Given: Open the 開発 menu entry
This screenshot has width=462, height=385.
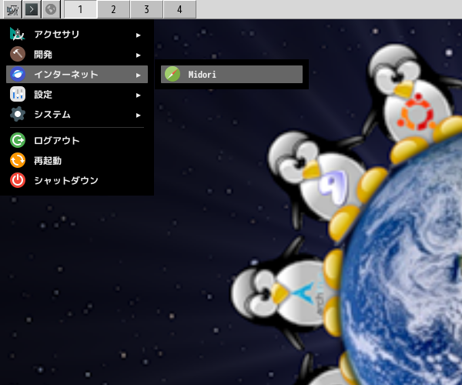Looking at the screenshot, I should pos(77,55).
